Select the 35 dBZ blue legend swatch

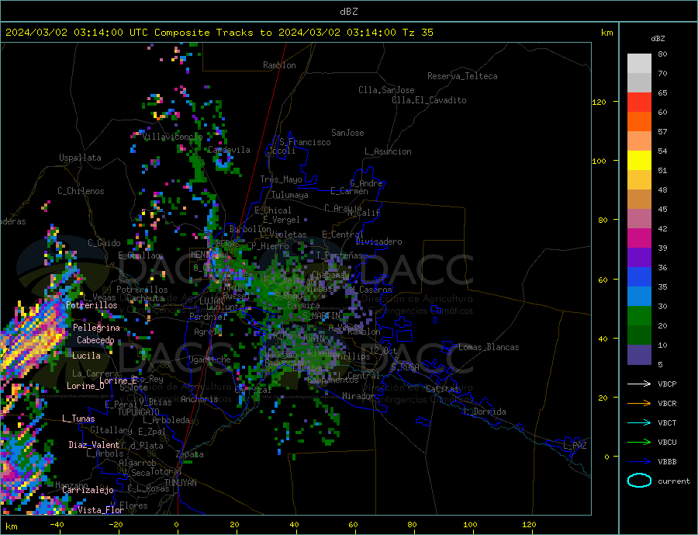639,277
